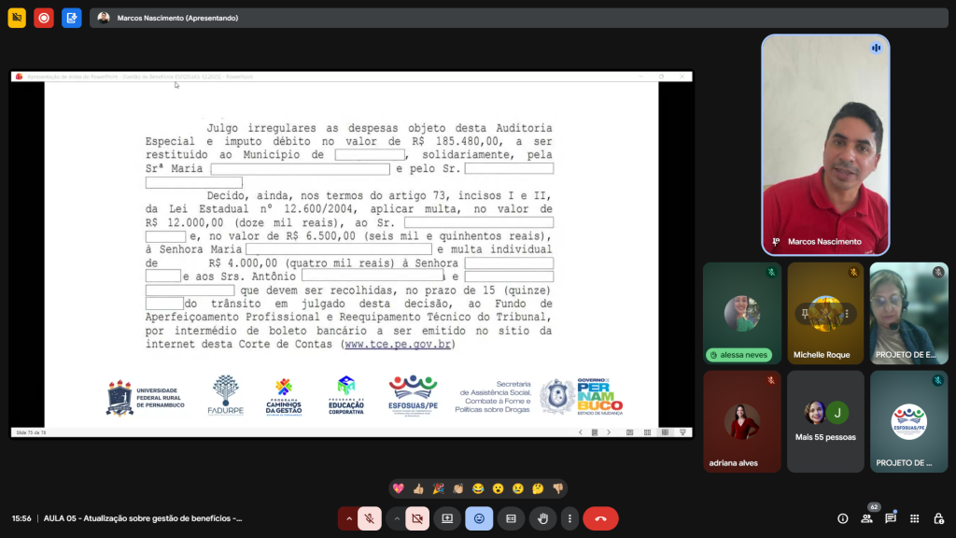Expand video settings arrow beside camera

pos(397,518)
